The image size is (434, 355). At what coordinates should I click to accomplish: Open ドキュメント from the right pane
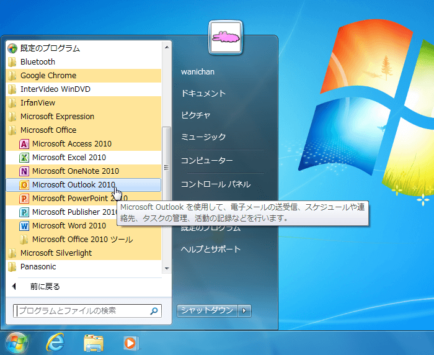coord(203,93)
